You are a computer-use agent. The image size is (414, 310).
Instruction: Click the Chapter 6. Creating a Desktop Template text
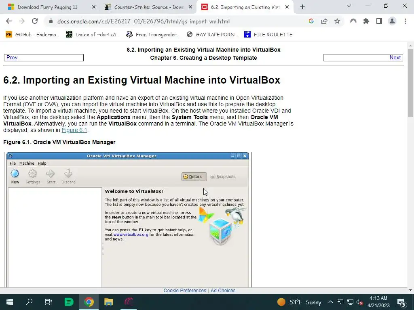pyautogui.click(x=203, y=58)
